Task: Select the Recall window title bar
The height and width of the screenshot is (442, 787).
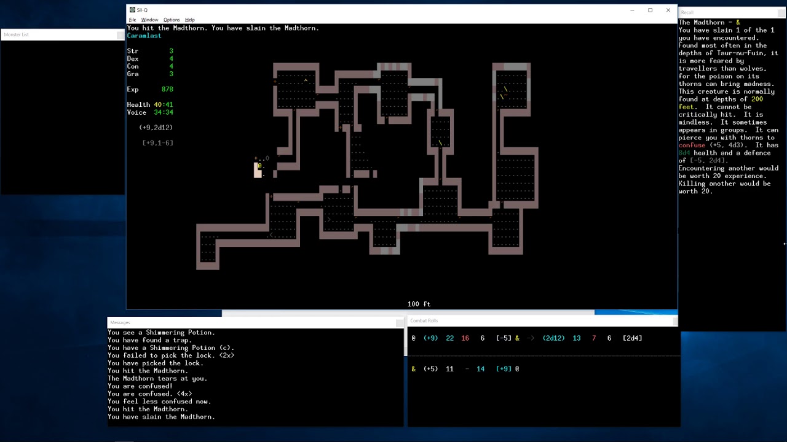Action: (732, 12)
